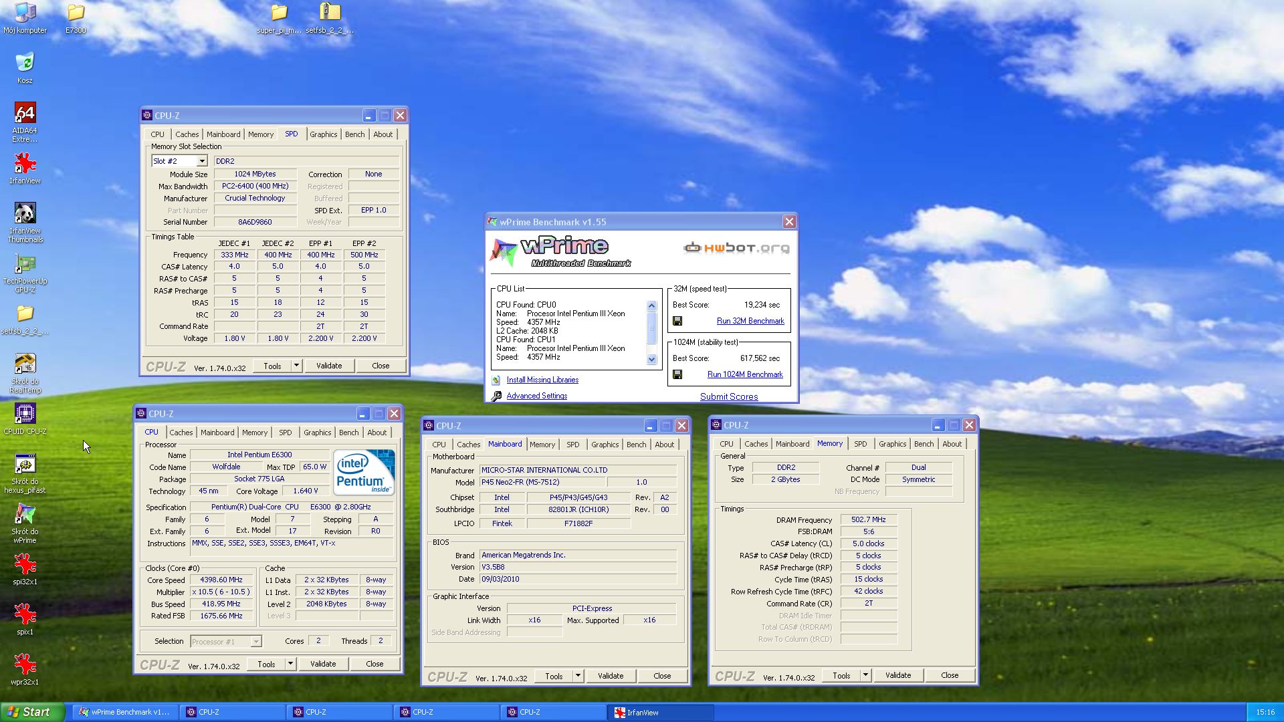Click Run 32M Benchmark link
The height and width of the screenshot is (722, 1284).
750,321
